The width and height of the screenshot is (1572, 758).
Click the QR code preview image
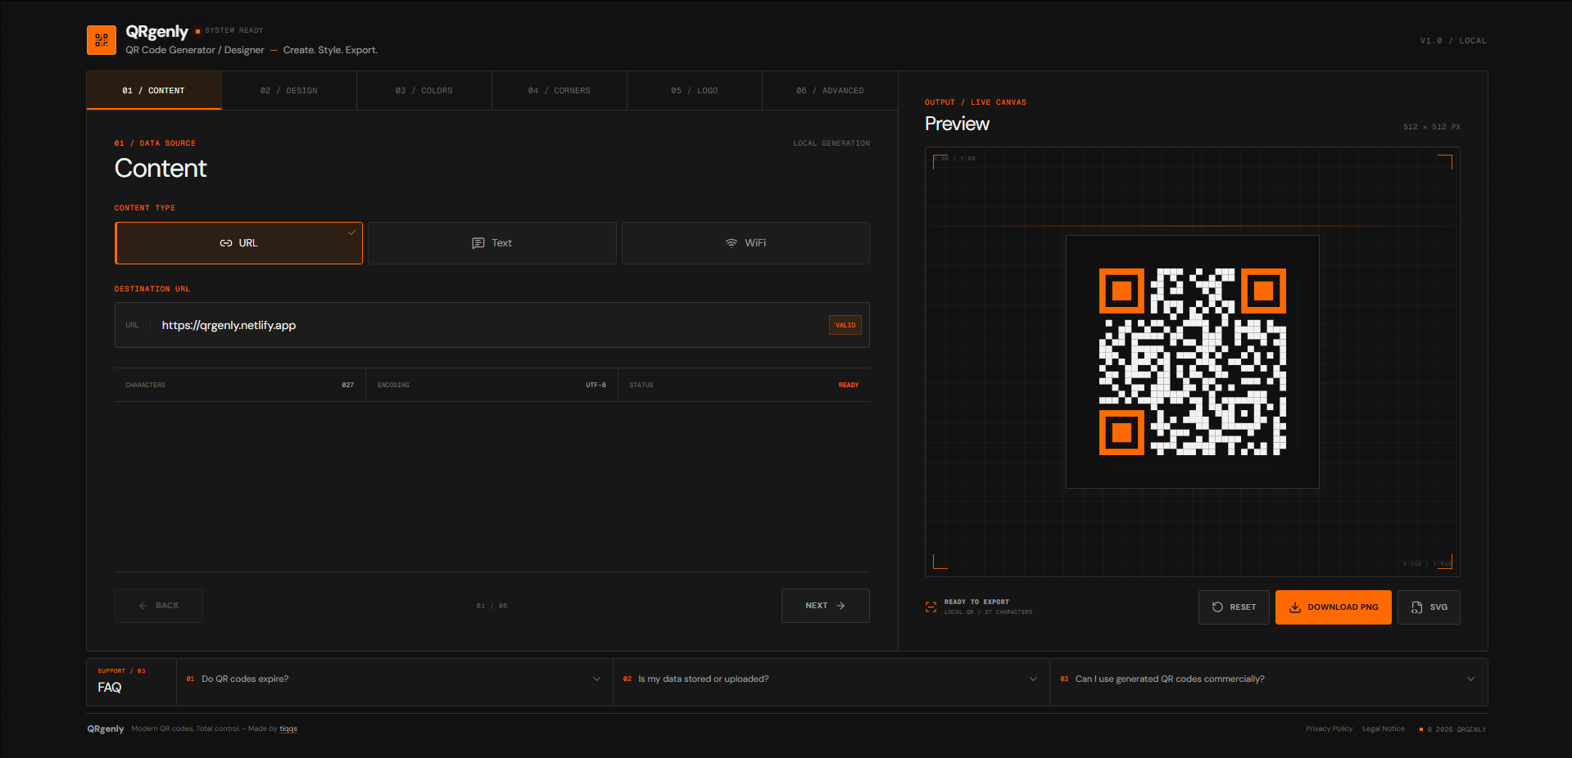pyautogui.click(x=1193, y=362)
